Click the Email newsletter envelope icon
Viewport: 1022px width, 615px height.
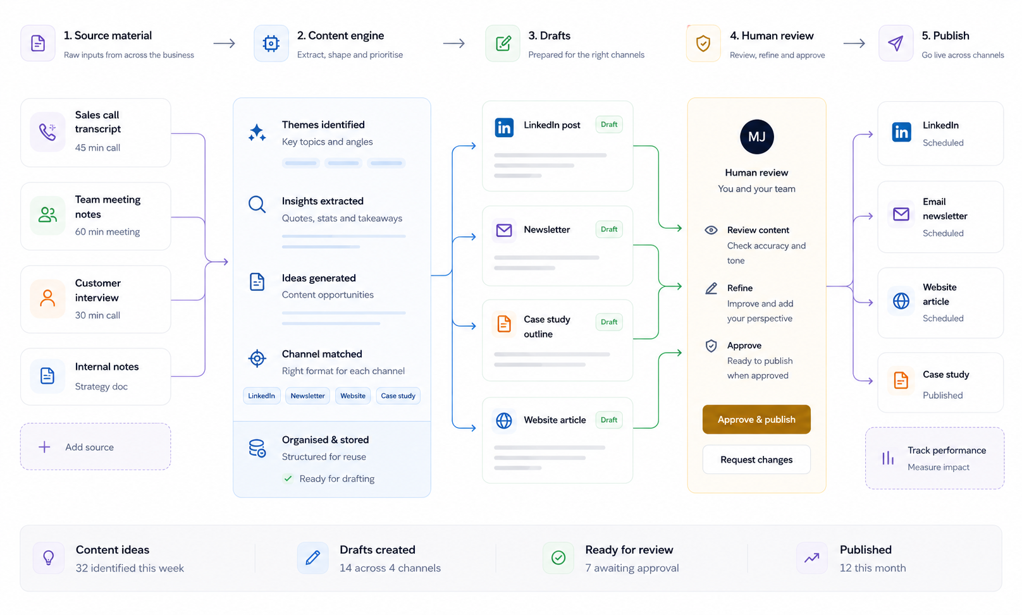tap(901, 214)
